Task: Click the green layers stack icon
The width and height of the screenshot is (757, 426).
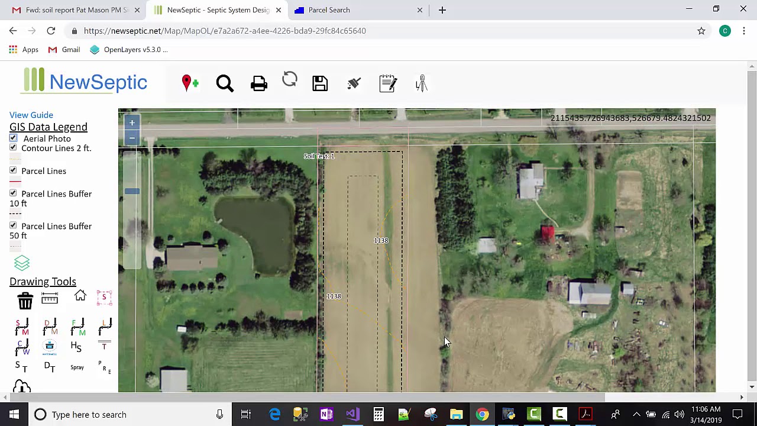Action: coord(22,263)
